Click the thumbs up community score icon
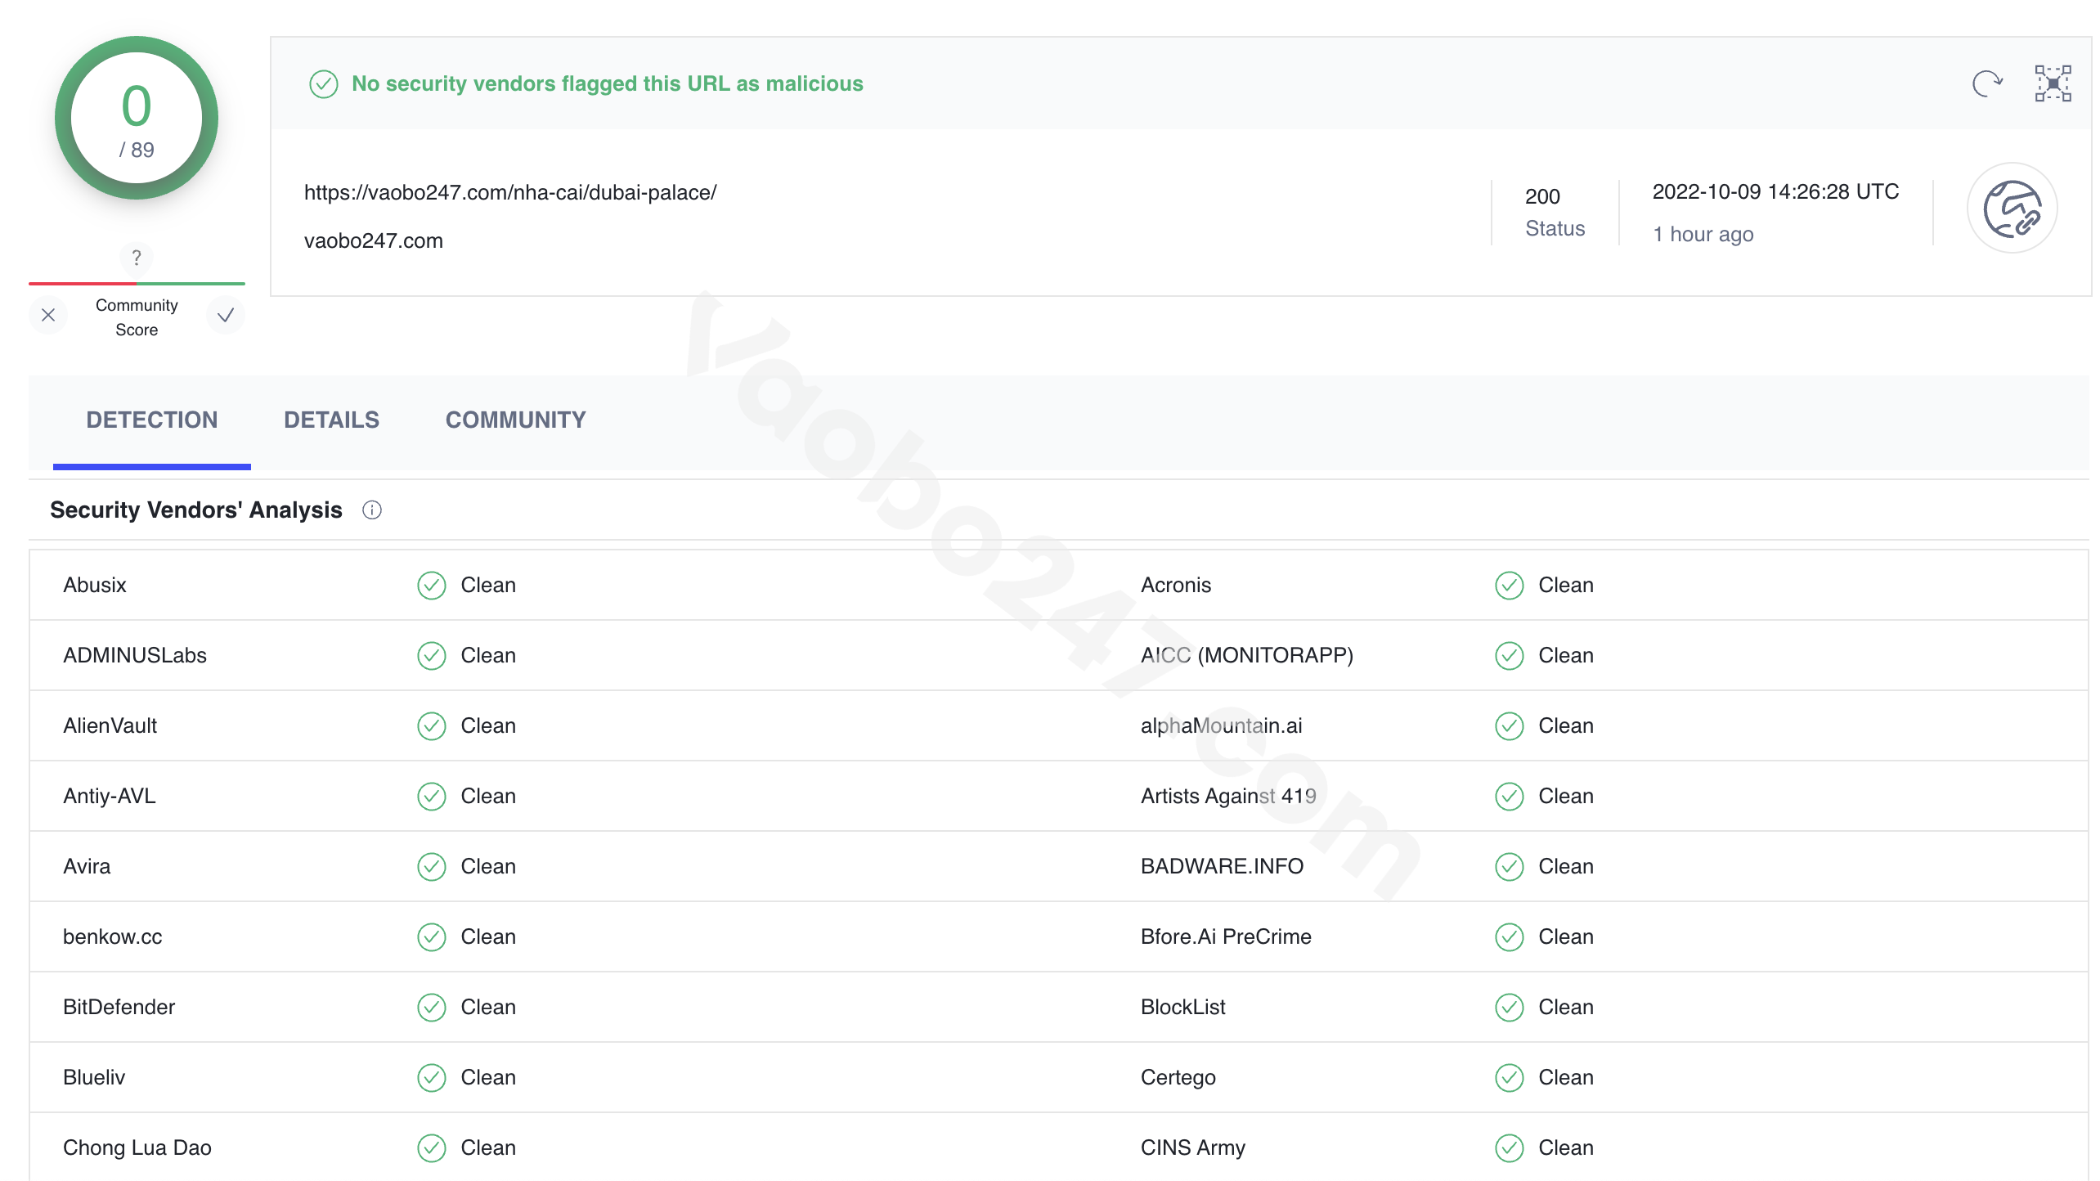This screenshot has height=1181, width=2100. [225, 314]
